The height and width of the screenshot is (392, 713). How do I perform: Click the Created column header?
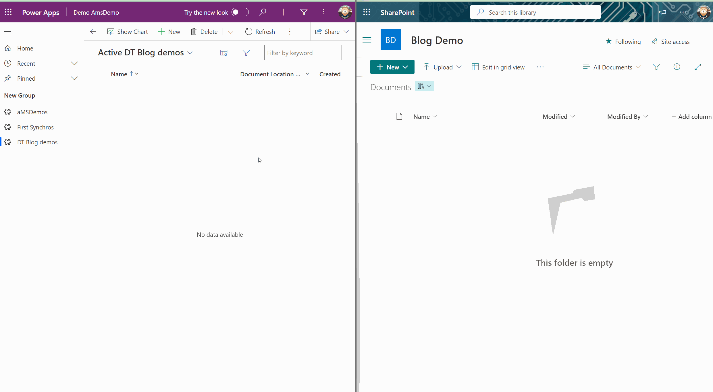(x=330, y=74)
